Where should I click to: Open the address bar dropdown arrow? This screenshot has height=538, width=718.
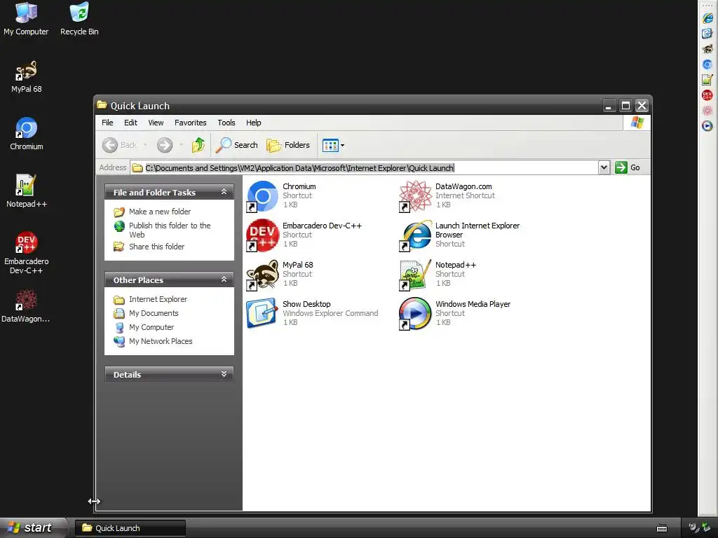[604, 167]
